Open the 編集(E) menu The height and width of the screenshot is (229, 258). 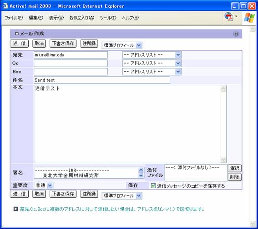pyautogui.click(x=36, y=18)
